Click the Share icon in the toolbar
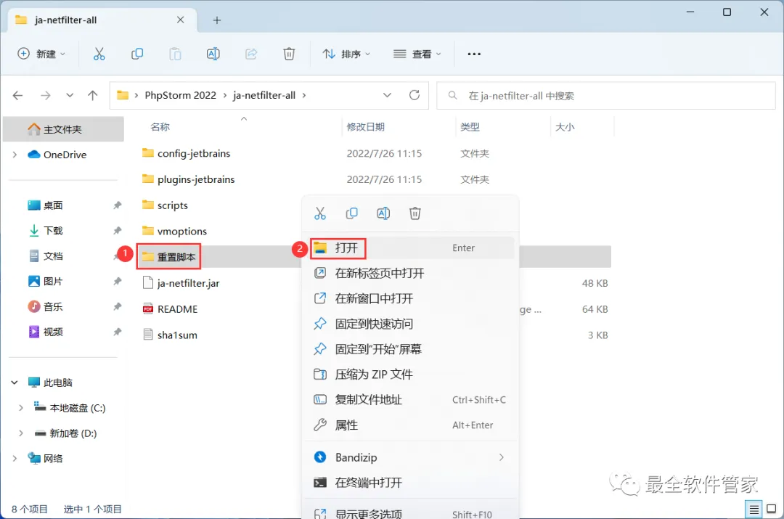 (251, 54)
